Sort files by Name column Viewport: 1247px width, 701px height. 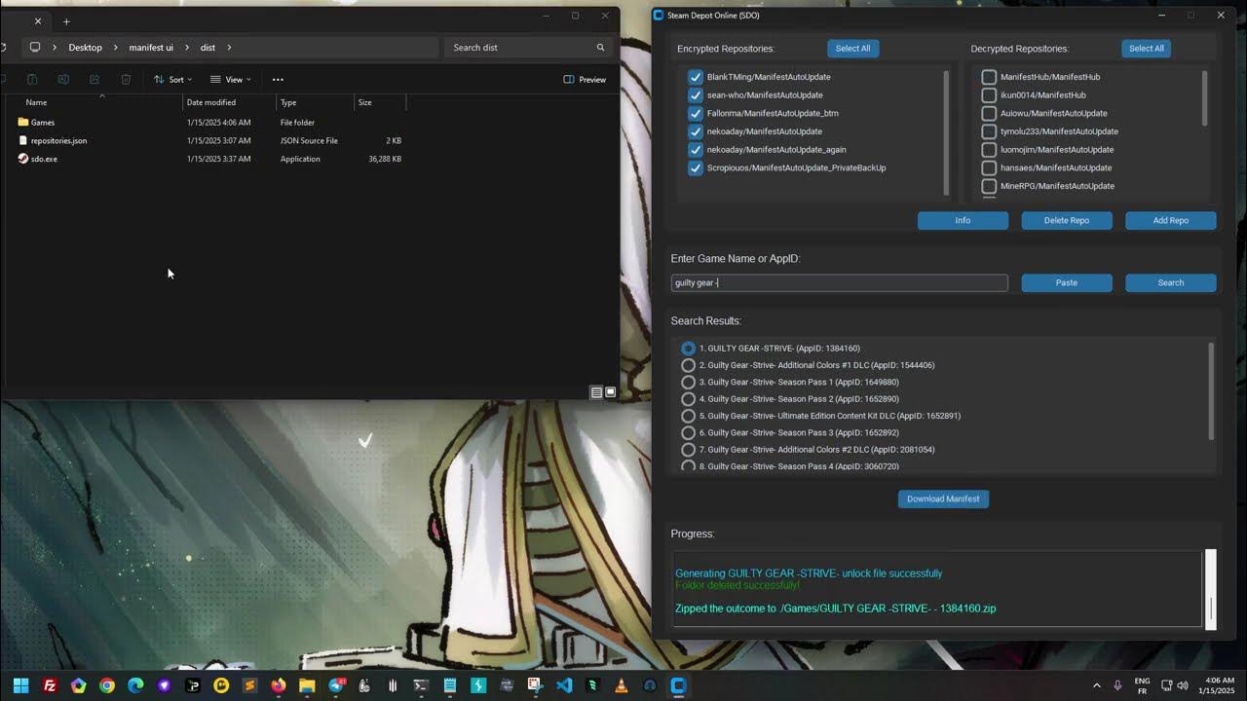point(36,102)
